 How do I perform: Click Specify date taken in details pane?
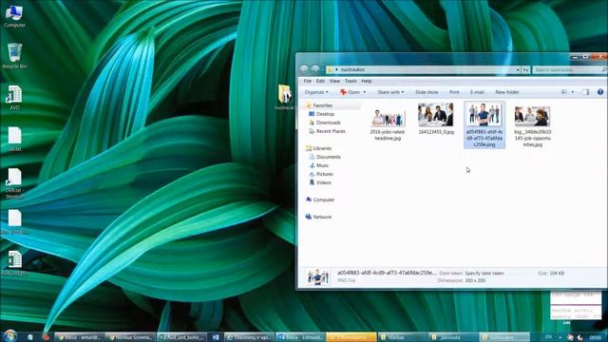484,274
